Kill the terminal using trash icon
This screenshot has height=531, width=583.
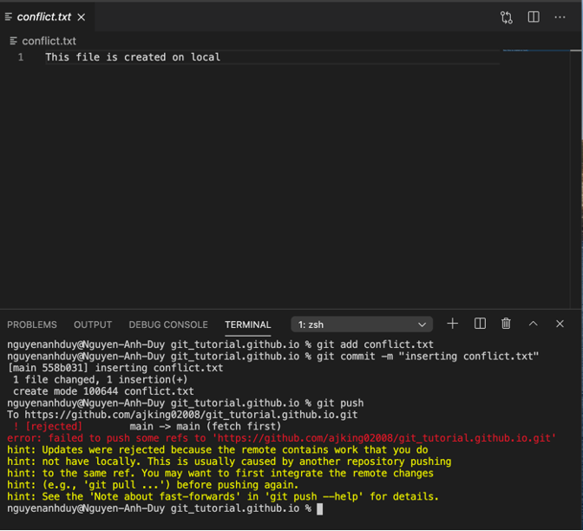coord(506,324)
